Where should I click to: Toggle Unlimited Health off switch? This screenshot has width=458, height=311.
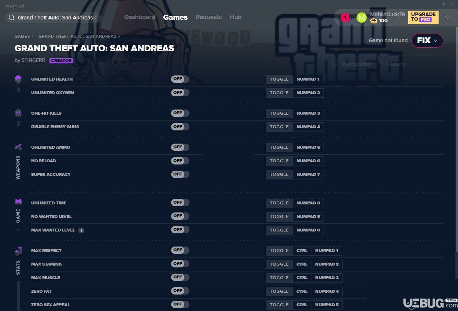(x=180, y=79)
